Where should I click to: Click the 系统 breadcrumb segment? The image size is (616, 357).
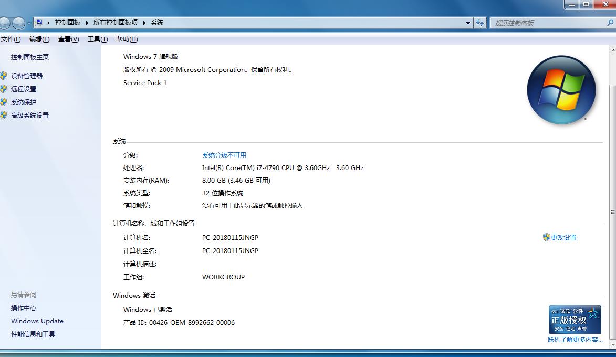click(157, 23)
